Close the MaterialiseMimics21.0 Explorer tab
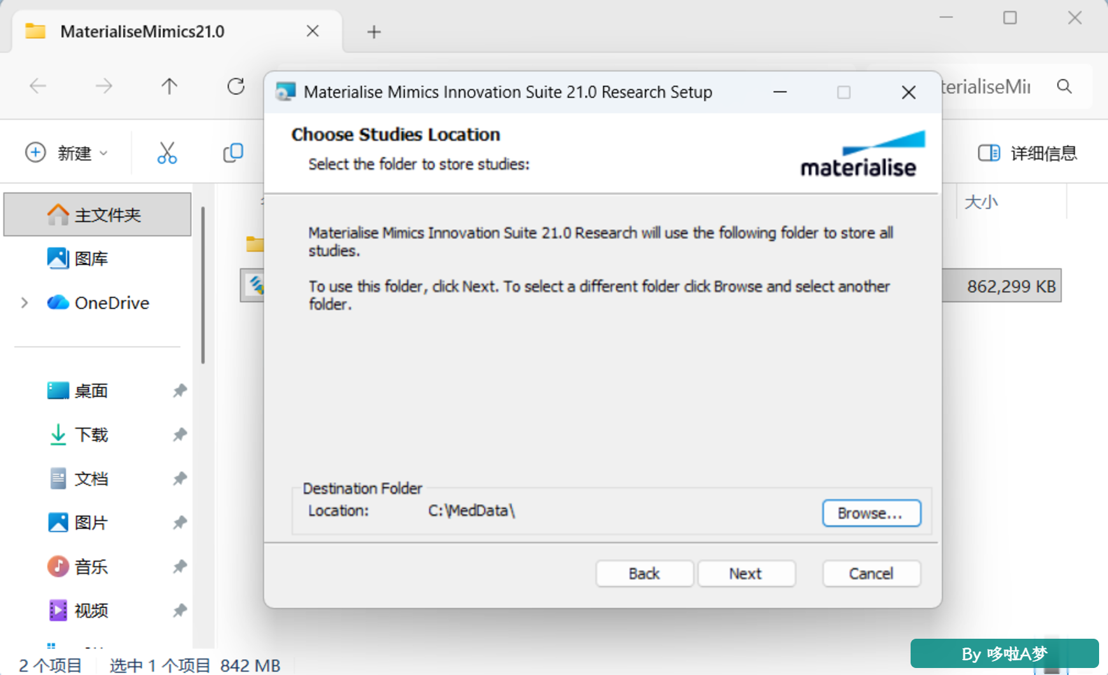This screenshot has height=675, width=1108. (x=313, y=31)
